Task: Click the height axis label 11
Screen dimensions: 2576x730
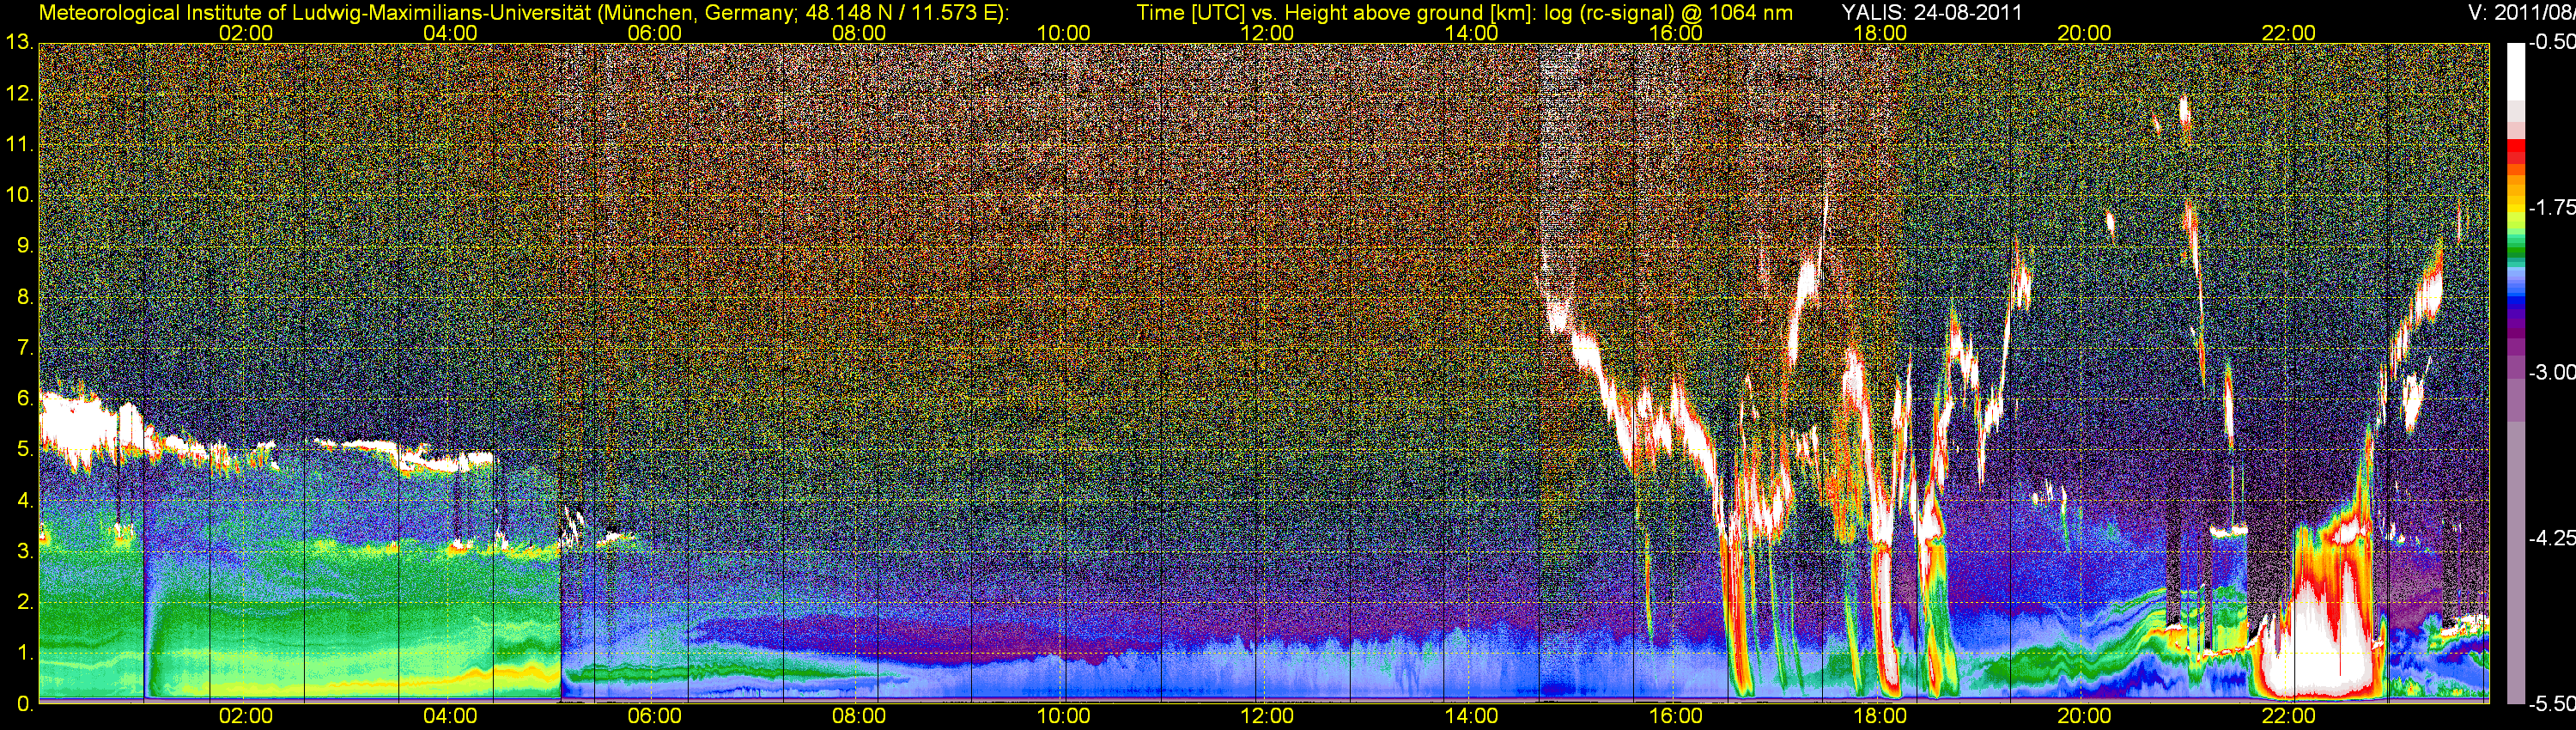Action: pyautogui.click(x=19, y=145)
